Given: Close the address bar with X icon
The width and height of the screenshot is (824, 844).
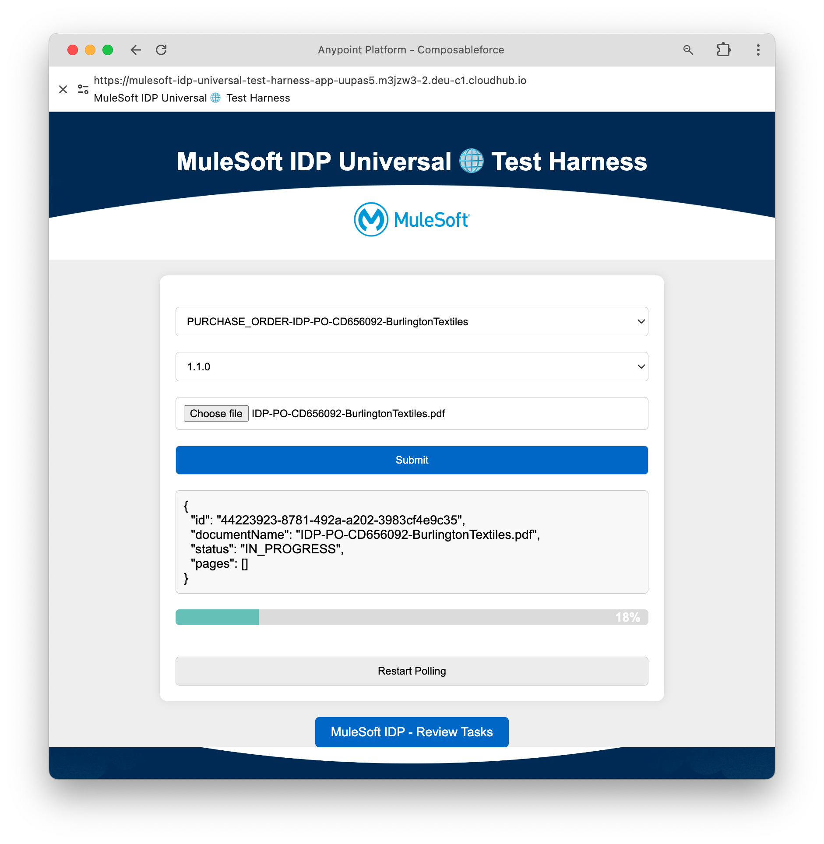Looking at the screenshot, I should [63, 89].
